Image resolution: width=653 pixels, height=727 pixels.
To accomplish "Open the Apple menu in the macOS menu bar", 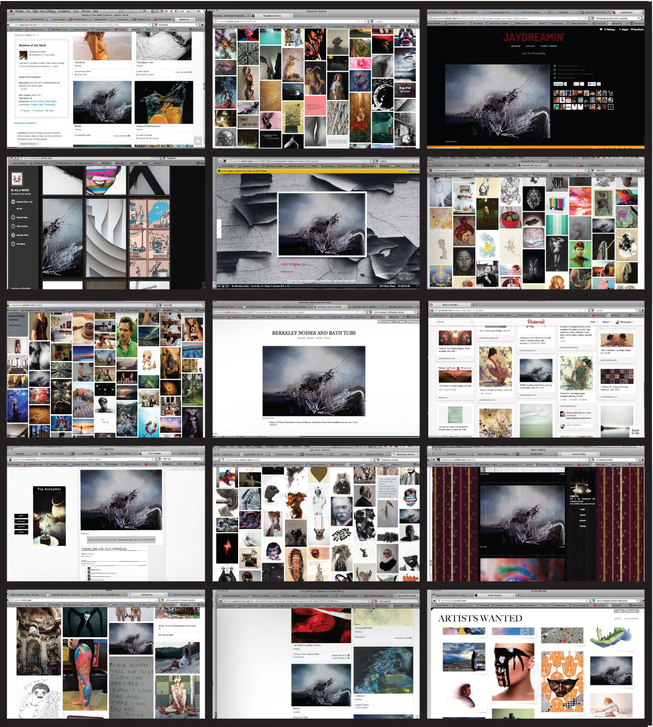I will (11, 11).
